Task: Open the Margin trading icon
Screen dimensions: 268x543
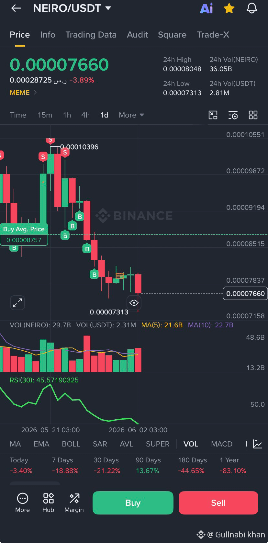Action: (74, 503)
